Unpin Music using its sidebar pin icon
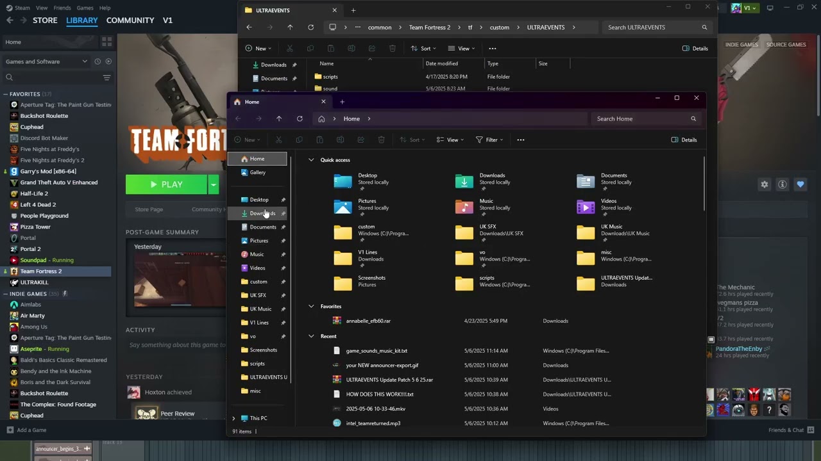This screenshot has width=821, height=461. (x=283, y=254)
